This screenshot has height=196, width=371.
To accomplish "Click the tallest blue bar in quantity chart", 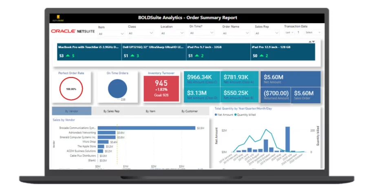I will coord(287,139).
